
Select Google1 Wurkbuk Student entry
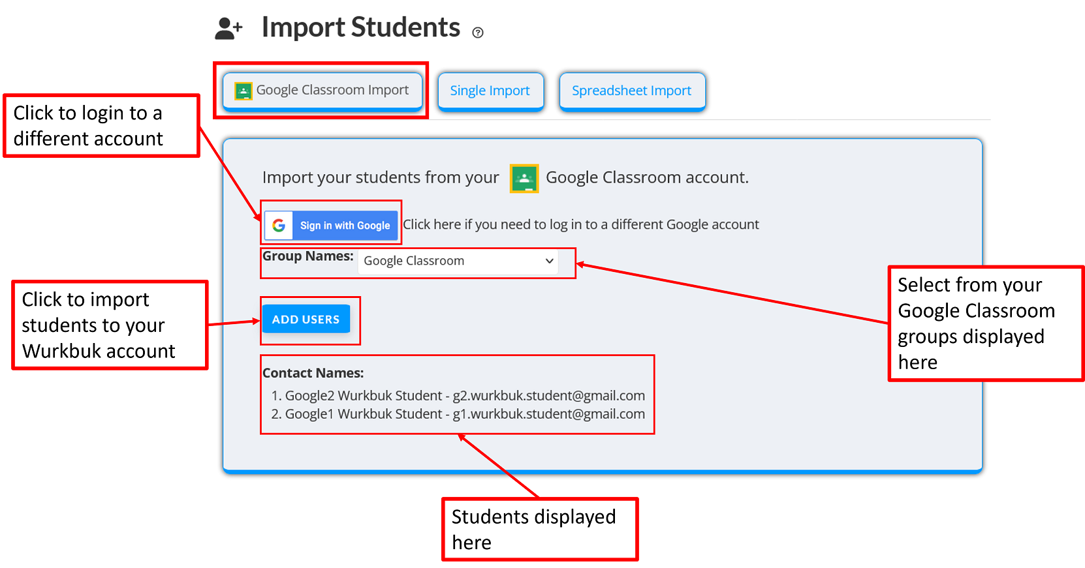tap(458, 413)
